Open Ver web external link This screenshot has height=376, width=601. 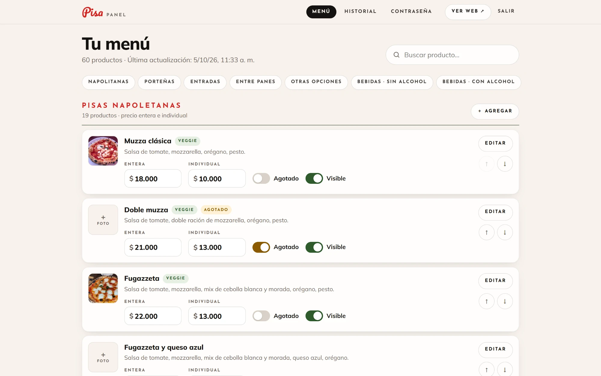tap(468, 12)
